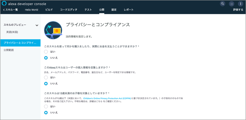Image resolution: width=246 pixels, height=120 pixels.
Task: Select はい for the purchase question
Action: [46, 52]
